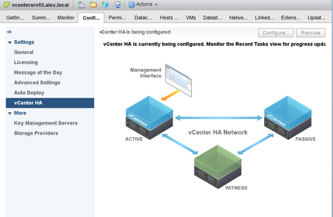This screenshot has width=333, height=217.
Task: Click the vCenter server icon beside vcentersrv03.alex.local
Action: tap(6, 5)
